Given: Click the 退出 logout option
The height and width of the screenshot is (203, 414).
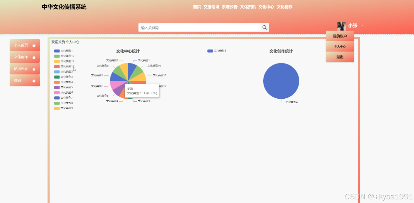Looking at the screenshot, I should click(340, 57).
